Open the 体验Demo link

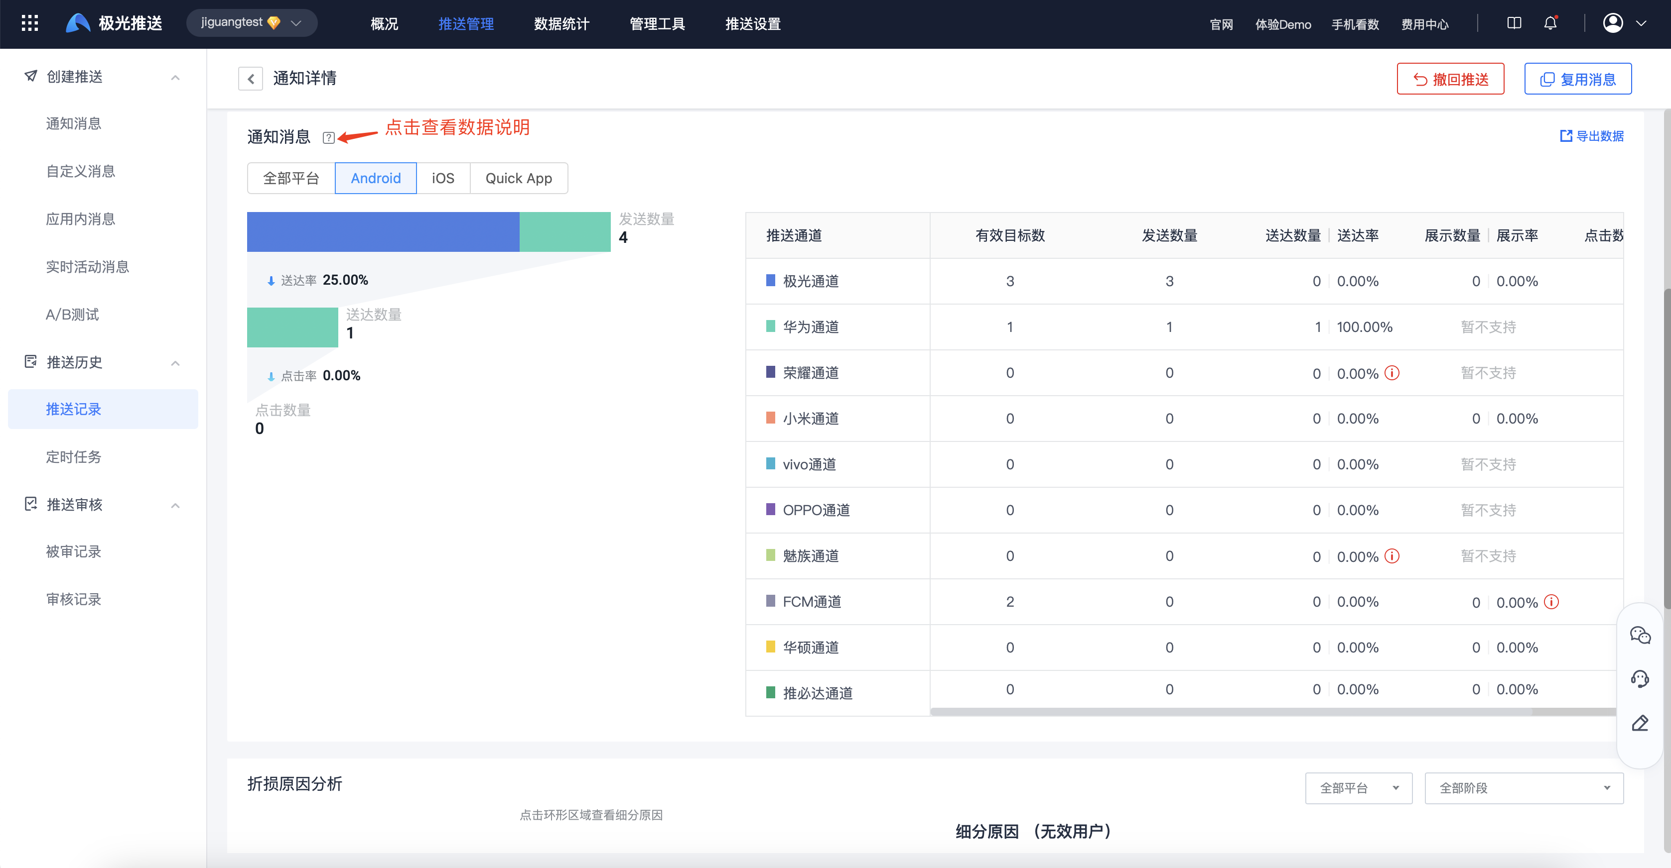point(1283,24)
